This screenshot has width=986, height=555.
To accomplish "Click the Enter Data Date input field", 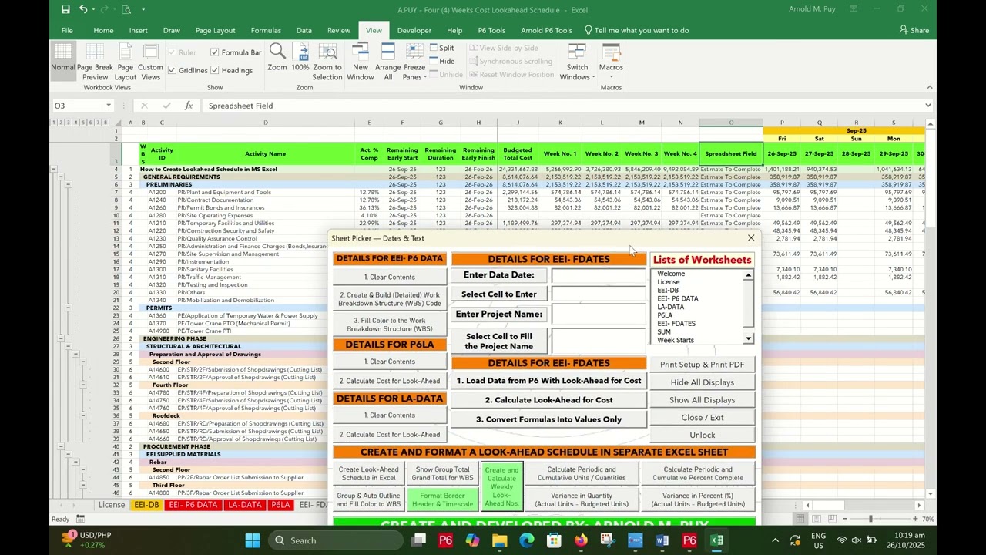I will (x=599, y=274).
